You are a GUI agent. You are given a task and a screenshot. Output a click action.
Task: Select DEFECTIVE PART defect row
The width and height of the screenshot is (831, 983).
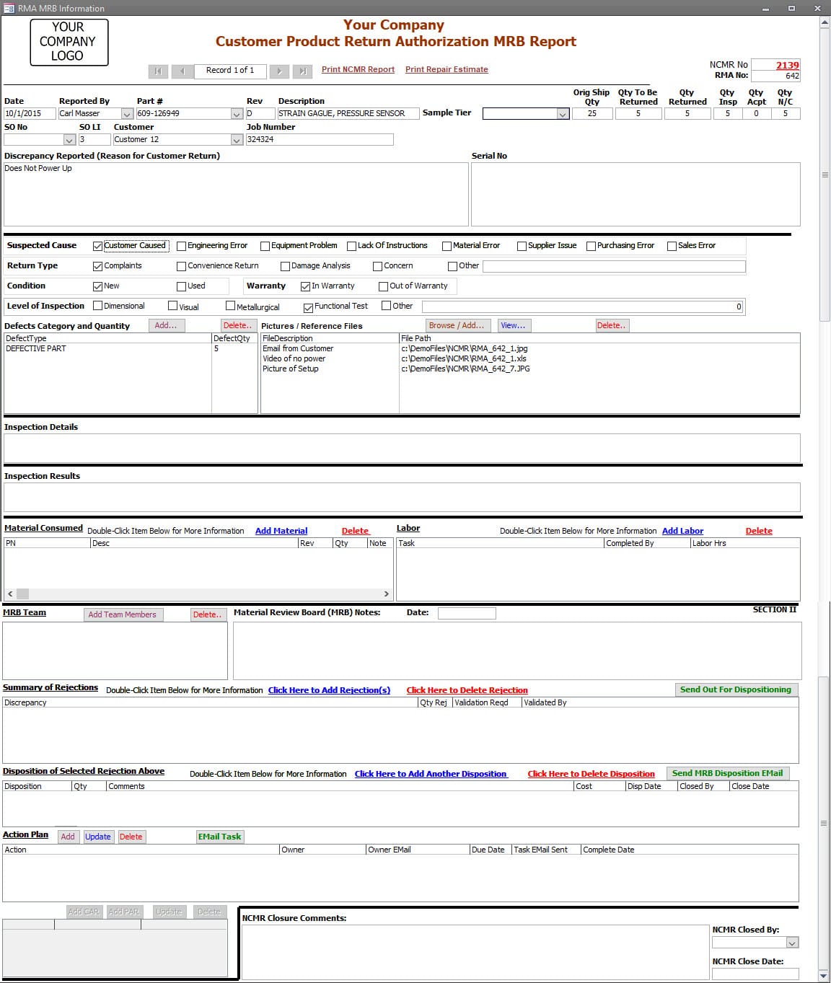click(x=130, y=348)
